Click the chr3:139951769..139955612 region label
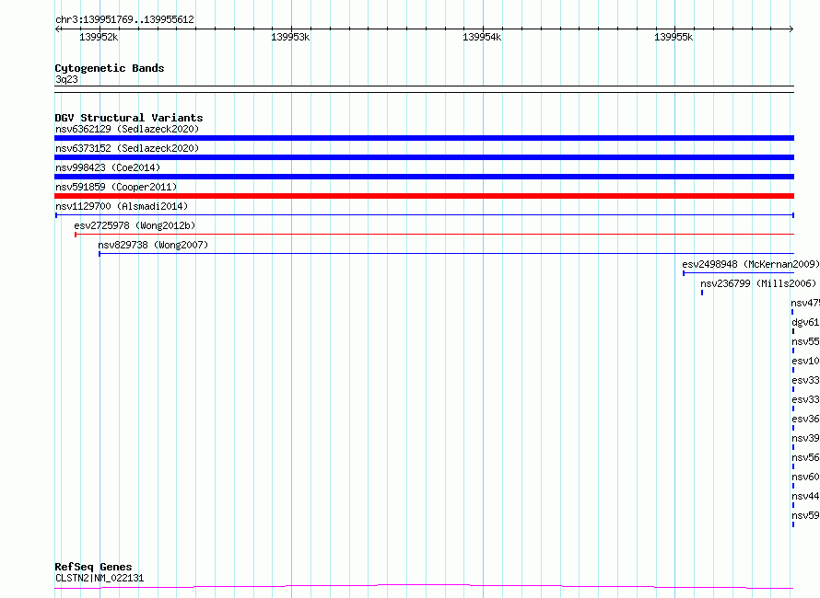Viewport: 820px width, 598px height. 124,18
